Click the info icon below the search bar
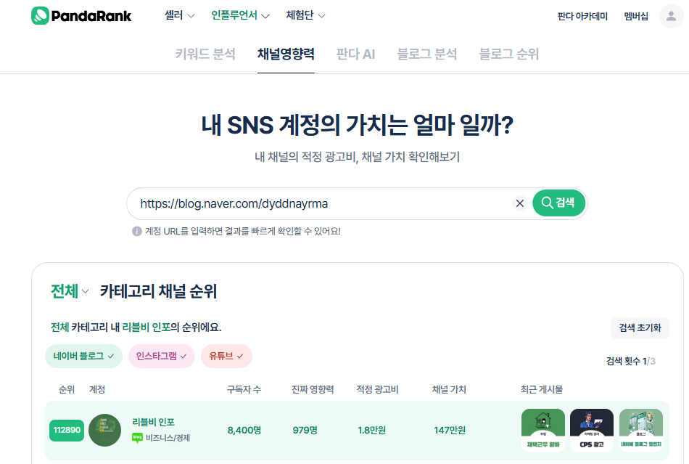This screenshot has width=689, height=464. 137,232
